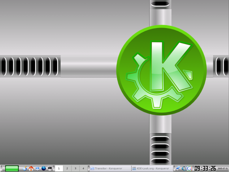The height and width of the screenshot is (172, 229).
Task: Launch the blue gear-star panel icon
Action: [37, 168]
